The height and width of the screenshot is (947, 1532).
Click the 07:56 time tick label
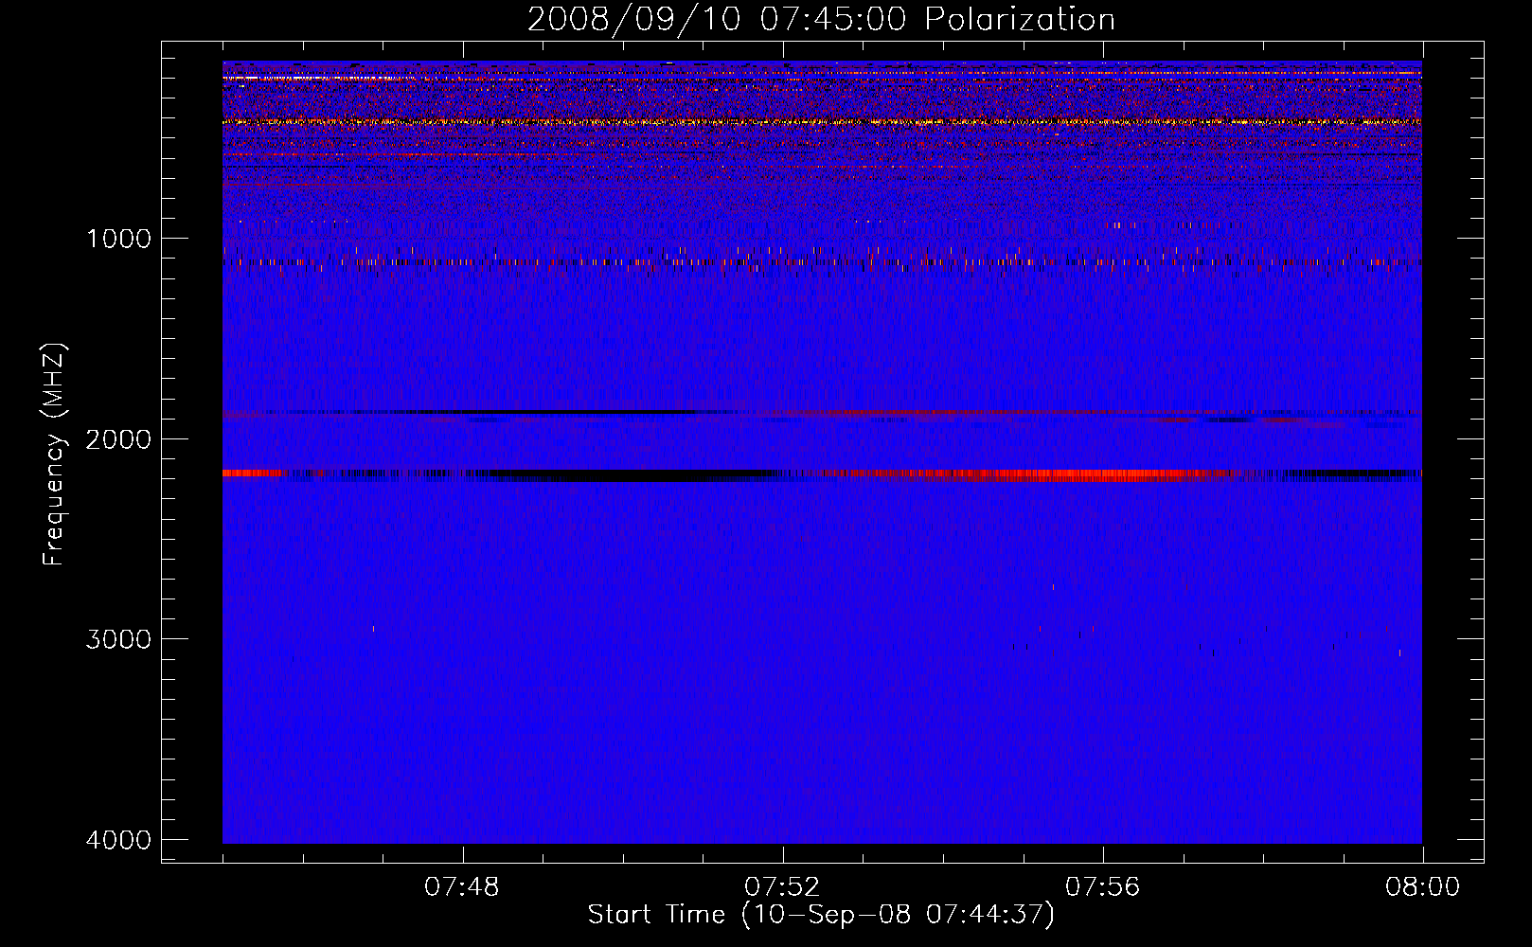[1103, 887]
